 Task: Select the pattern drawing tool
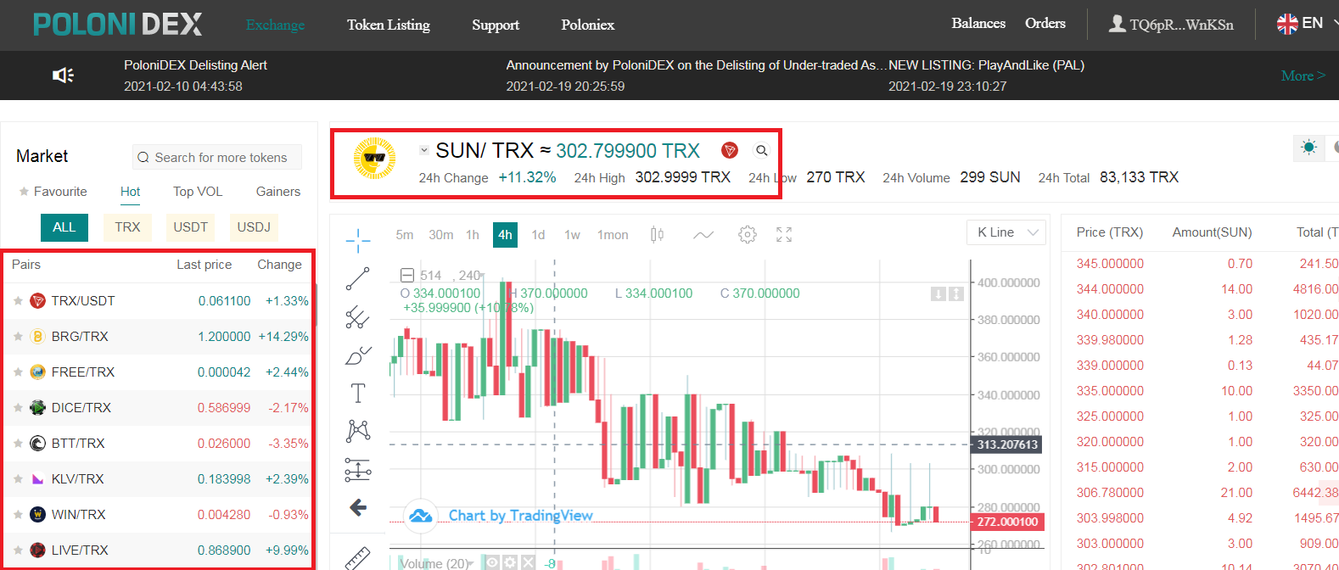click(358, 431)
